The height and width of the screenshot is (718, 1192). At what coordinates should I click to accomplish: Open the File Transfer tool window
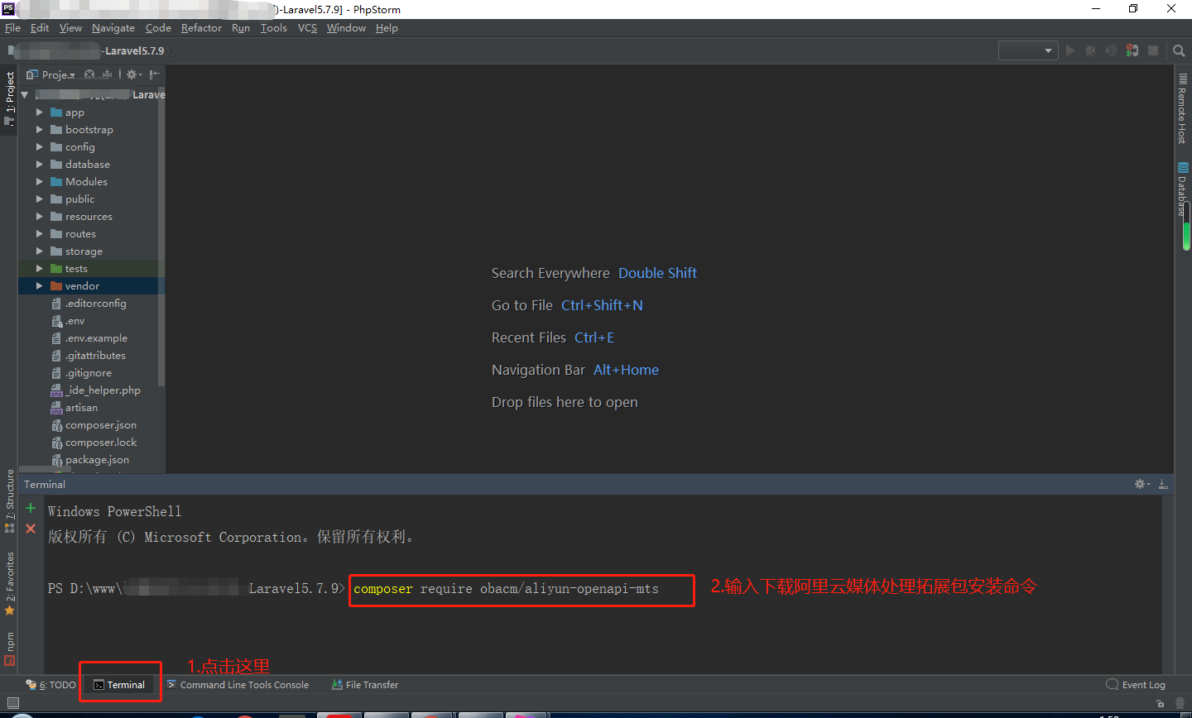pos(365,685)
